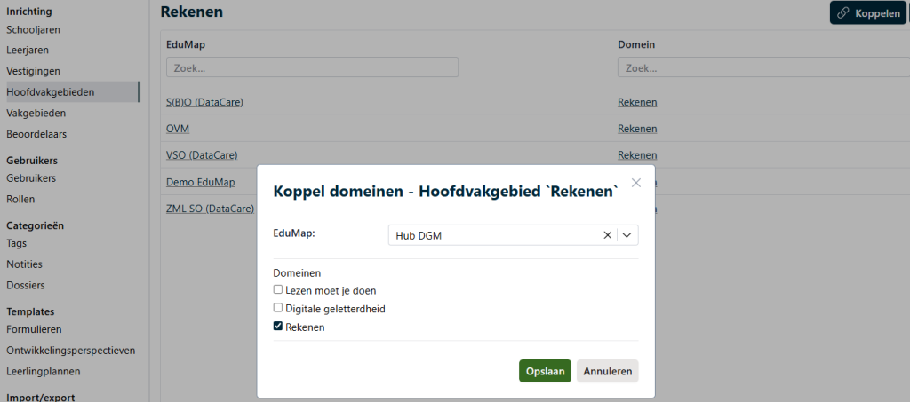
Task: Check Lezen moet je doen
Action: (x=278, y=290)
